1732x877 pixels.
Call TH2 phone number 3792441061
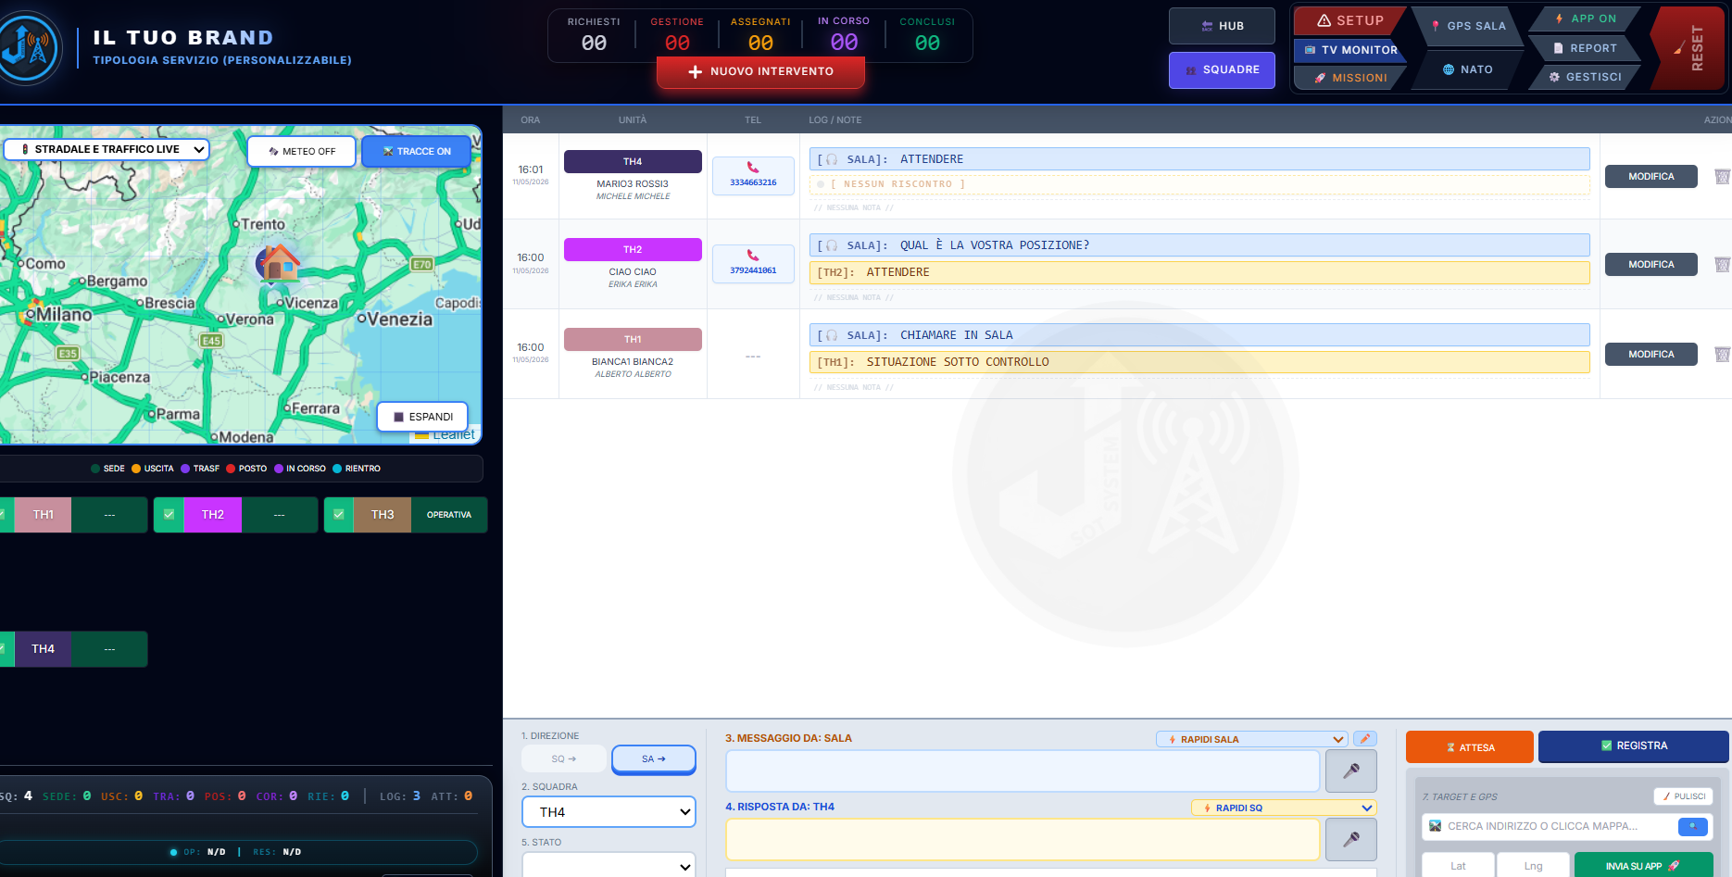click(753, 264)
